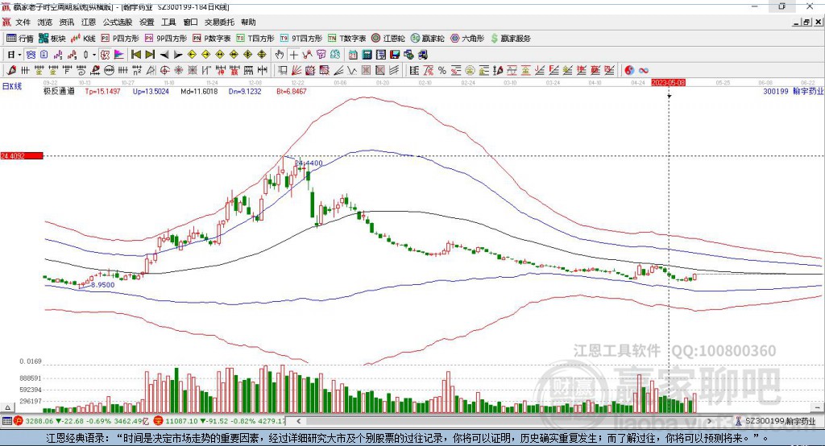
Task: Open the 浏览 menu
Action: (45, 22)
